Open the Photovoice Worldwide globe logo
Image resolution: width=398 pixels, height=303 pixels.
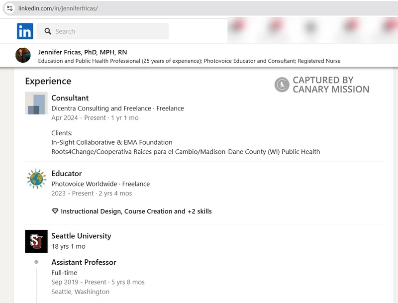(x=36, y=179)
